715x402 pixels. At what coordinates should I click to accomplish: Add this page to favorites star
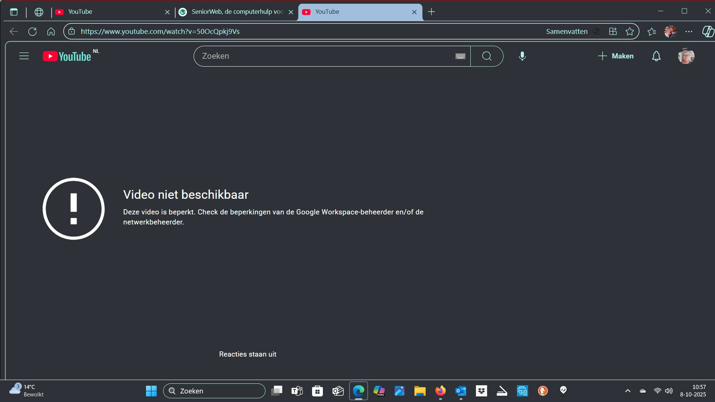[x=630, y=32]
